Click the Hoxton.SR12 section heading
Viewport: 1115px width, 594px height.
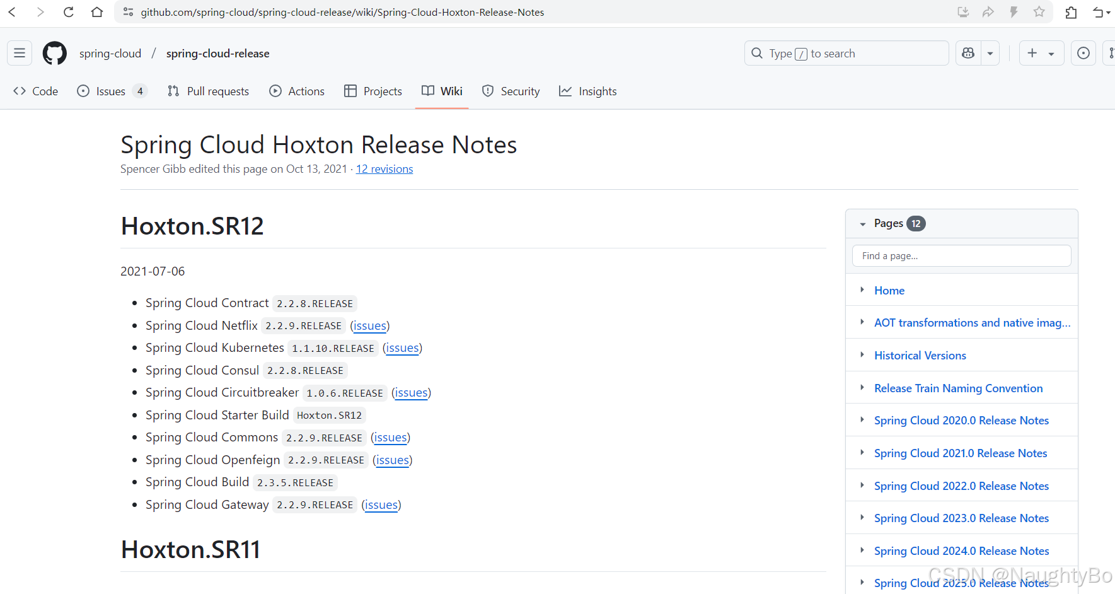pos(192,226)
